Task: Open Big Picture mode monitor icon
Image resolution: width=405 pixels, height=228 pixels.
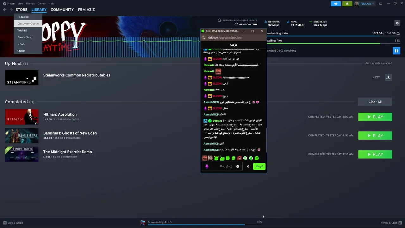Action: click(381, 4)
